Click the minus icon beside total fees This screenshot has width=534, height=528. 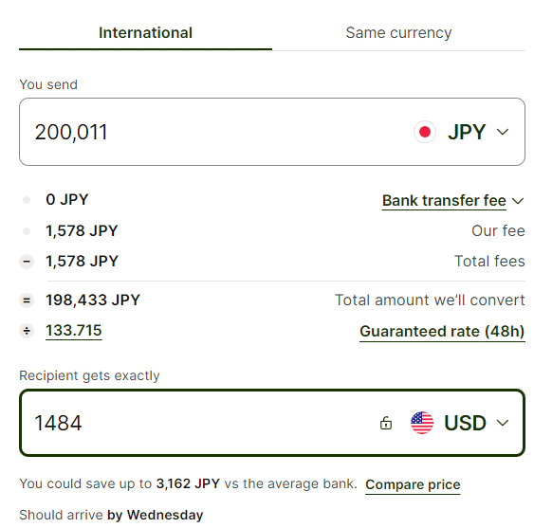(x=27, y=262)
